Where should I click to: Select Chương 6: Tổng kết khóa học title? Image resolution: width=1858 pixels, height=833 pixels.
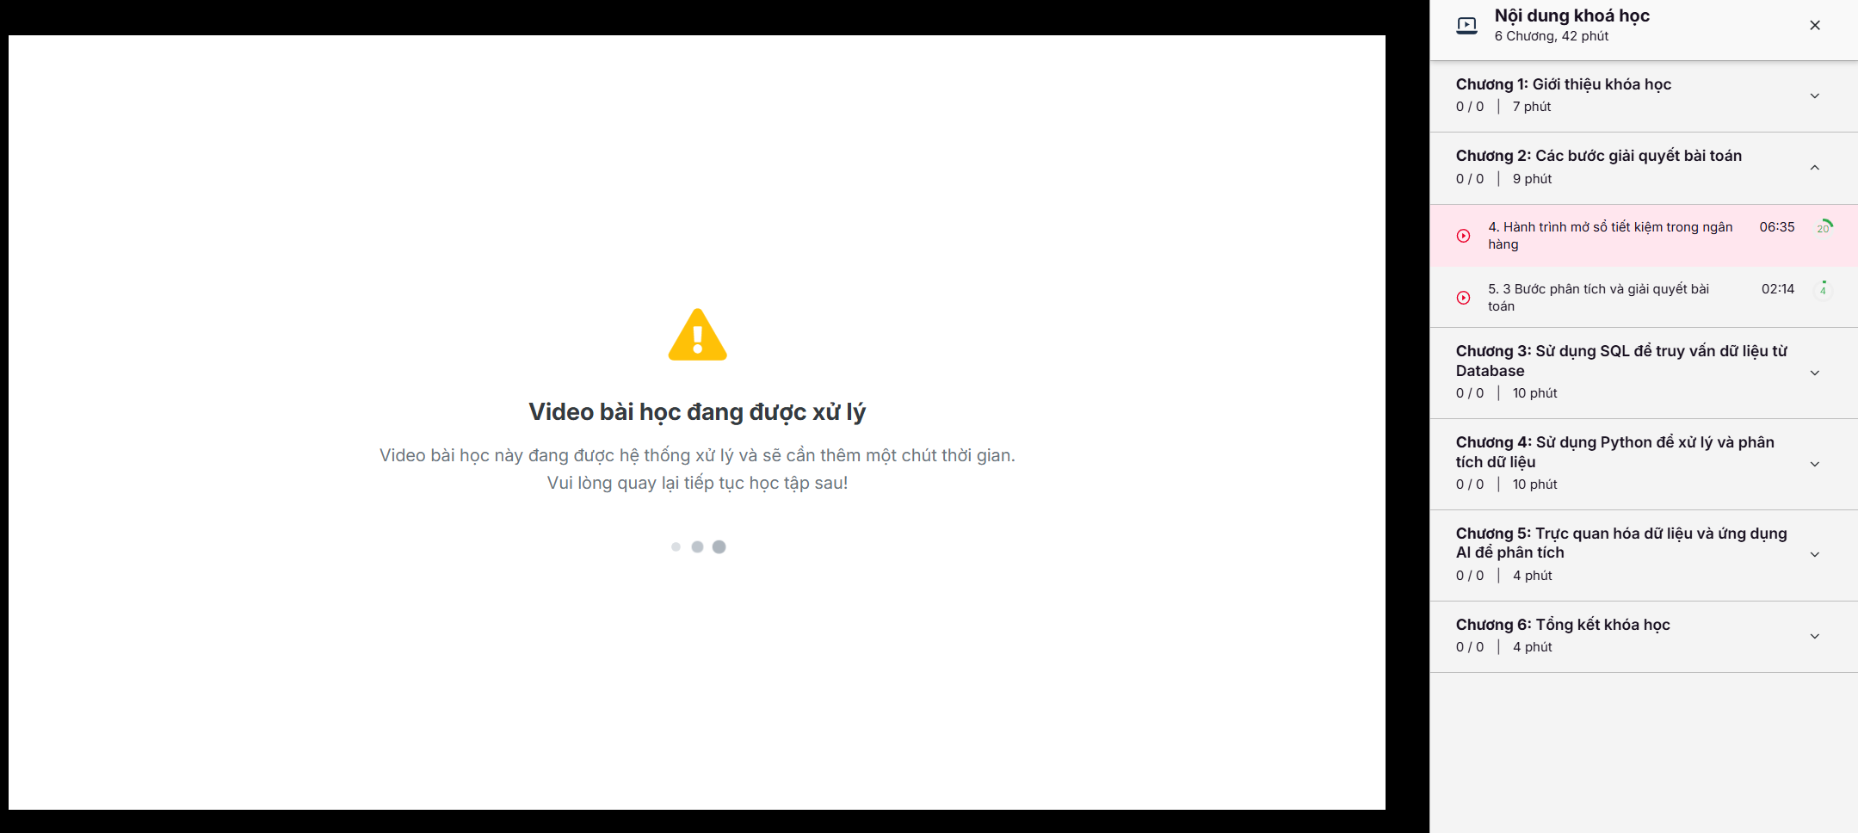1563,625
